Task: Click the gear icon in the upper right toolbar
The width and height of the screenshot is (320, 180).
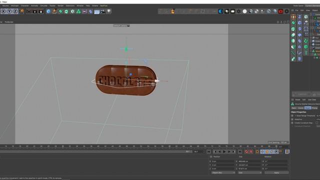Action: point(238,11)
